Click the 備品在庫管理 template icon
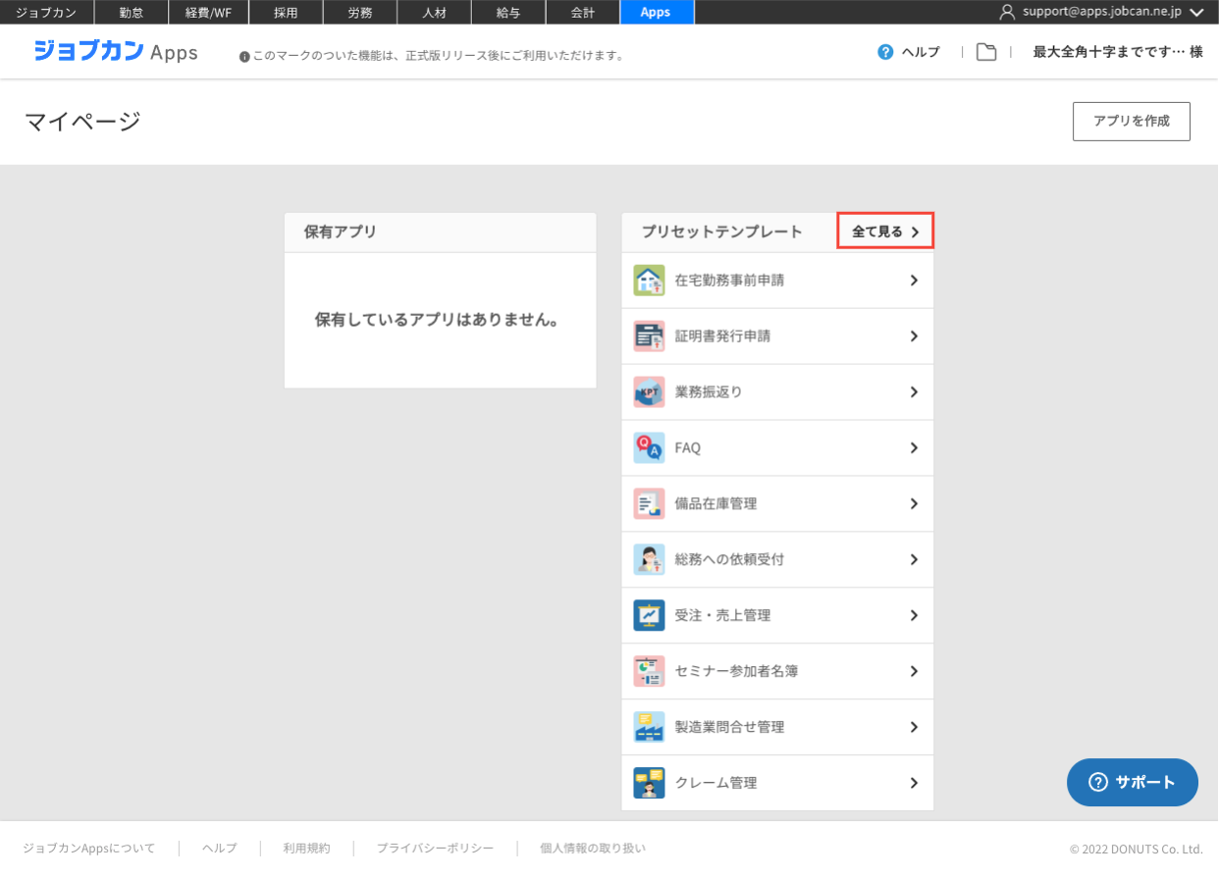The height and width of the screenshot is (877, 1219). pos(649,504)
